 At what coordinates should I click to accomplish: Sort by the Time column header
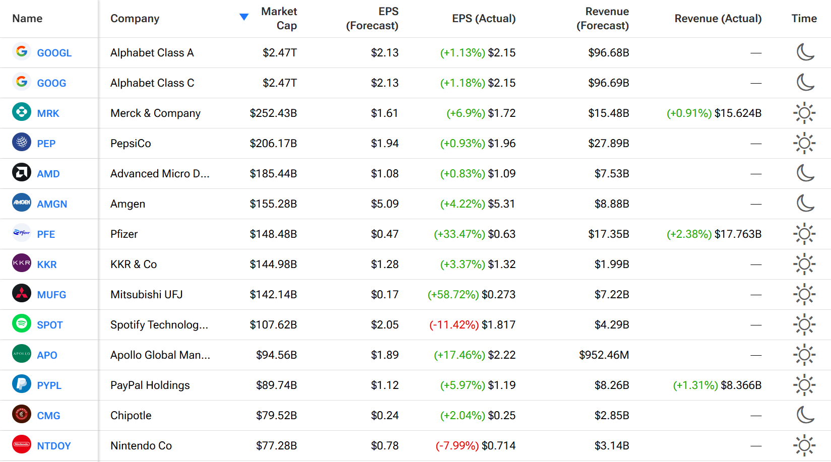tap(804, 19)
